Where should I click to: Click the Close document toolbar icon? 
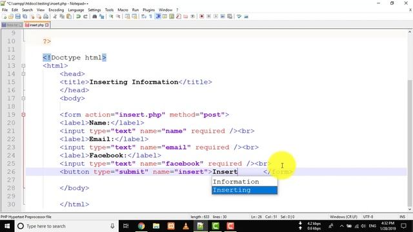click(x=32, y=16)
